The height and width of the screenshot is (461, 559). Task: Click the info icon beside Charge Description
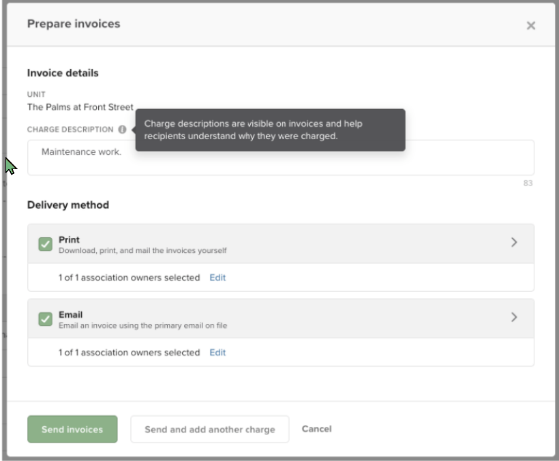tap(122, 130)
